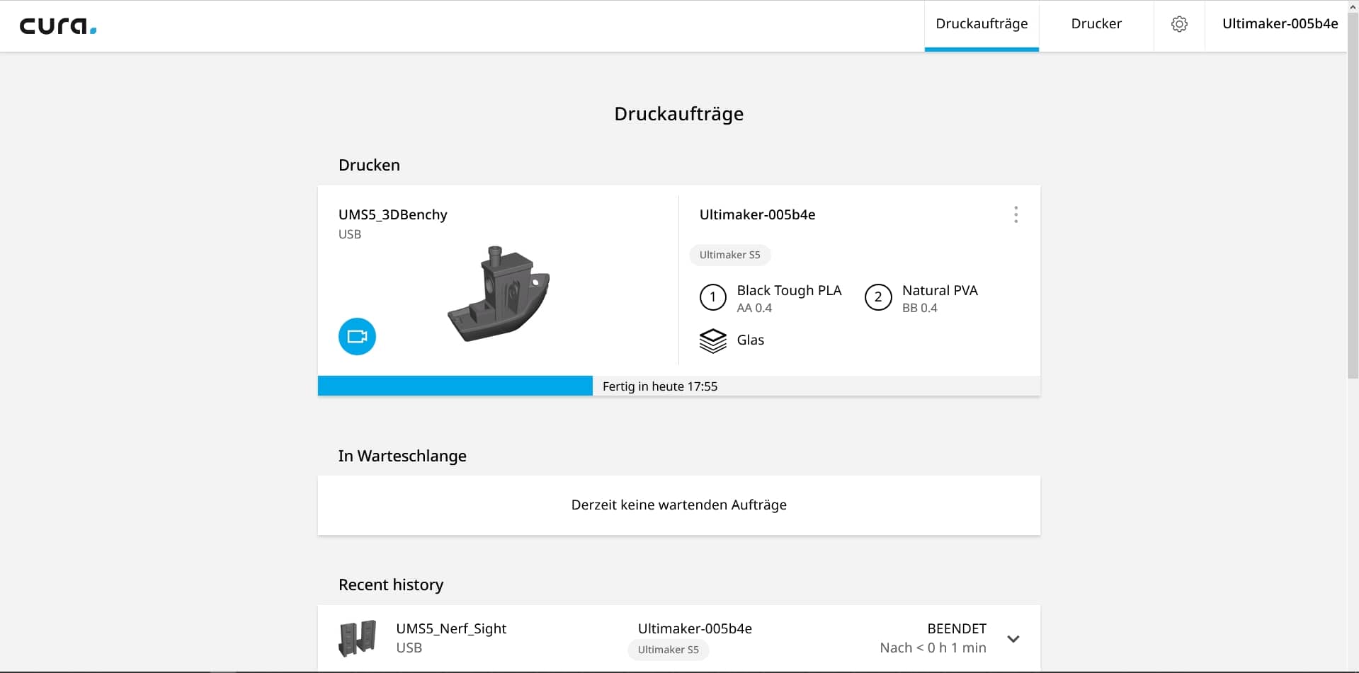Click the UMS5_3DBenchy job name
This screenshot has width=1359, height=673.
[x=393, y=214]
